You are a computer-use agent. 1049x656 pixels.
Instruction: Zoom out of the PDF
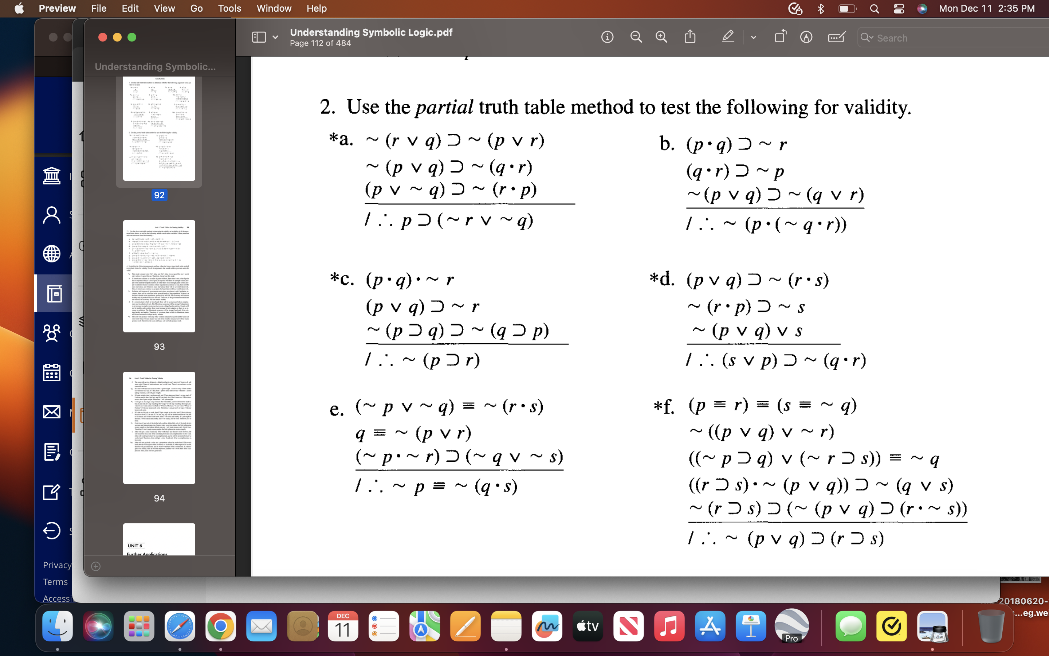click(636, 37)
